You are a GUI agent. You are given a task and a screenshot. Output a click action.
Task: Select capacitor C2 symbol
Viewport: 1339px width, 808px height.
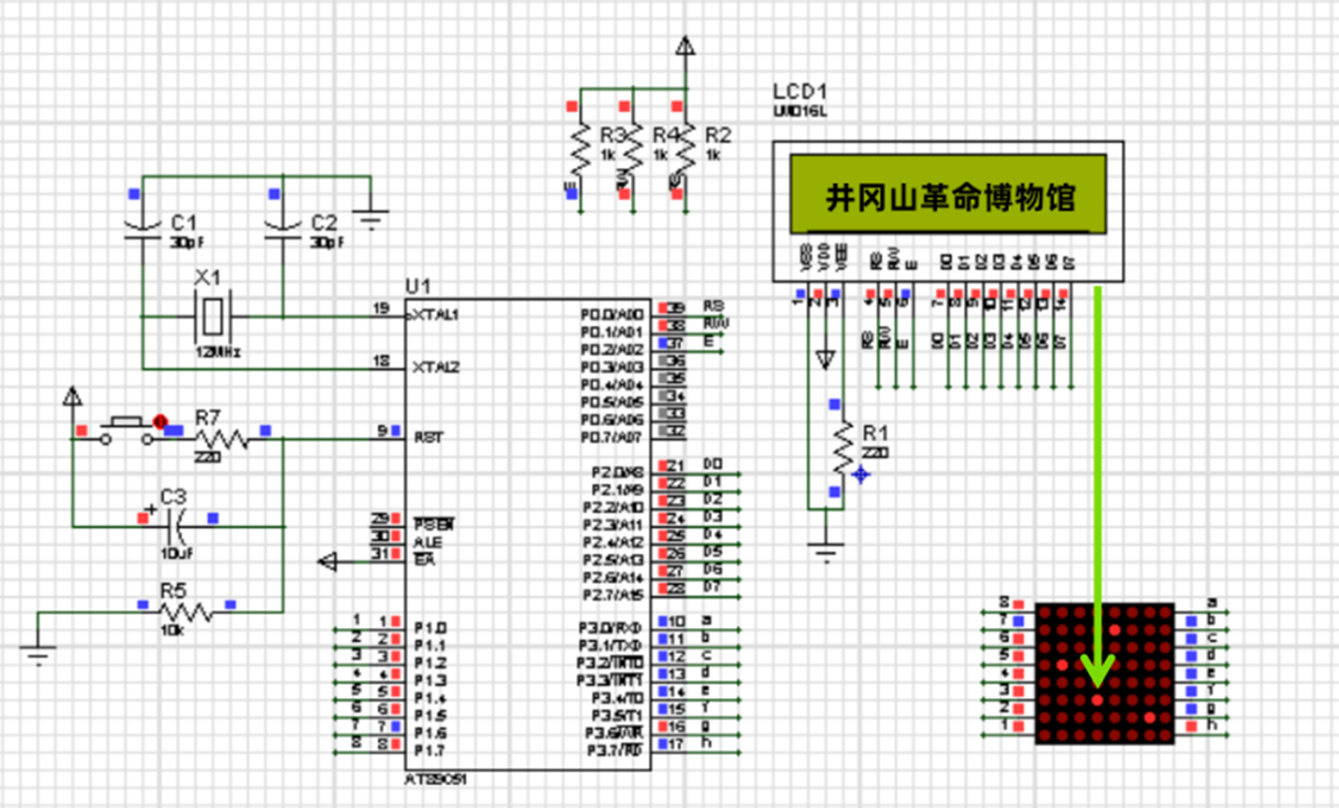pos(282,231)
